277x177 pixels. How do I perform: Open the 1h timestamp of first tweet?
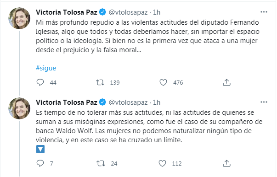coord(157,12)
